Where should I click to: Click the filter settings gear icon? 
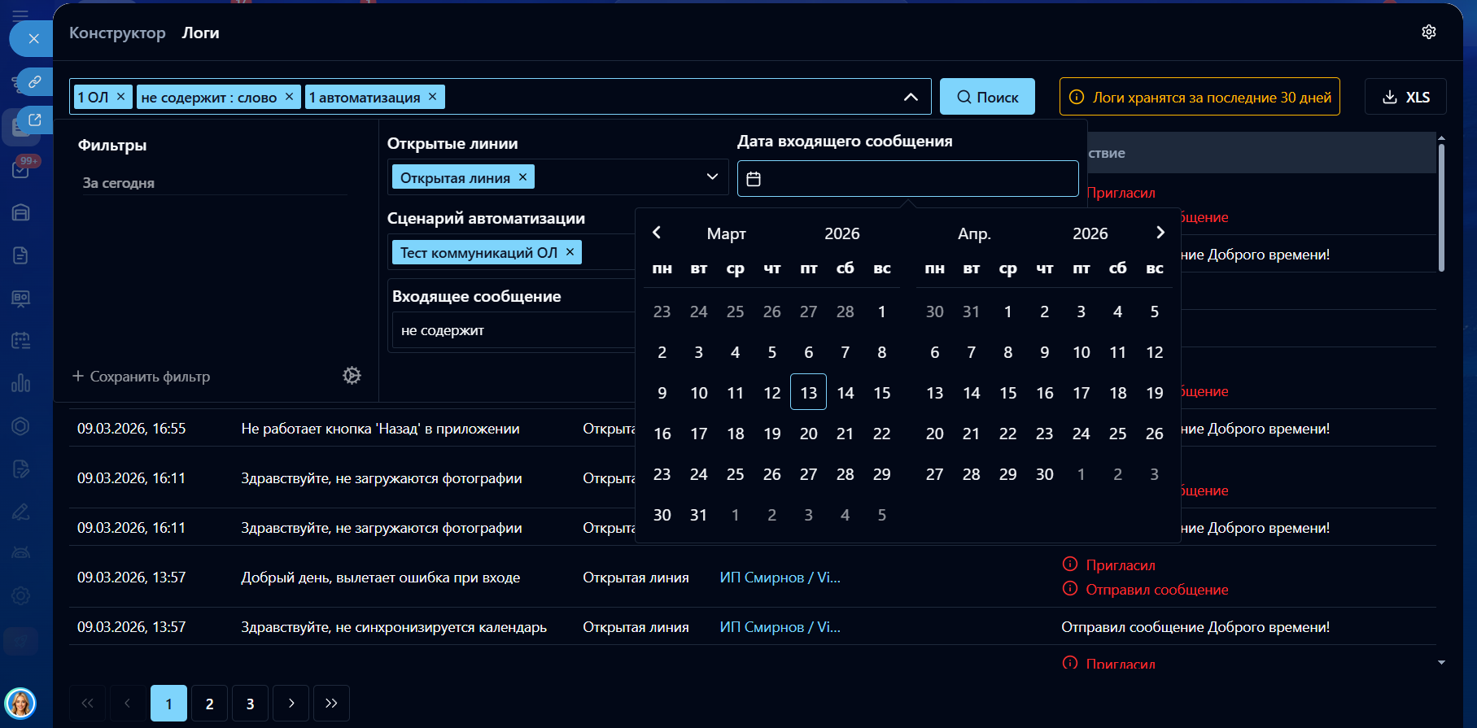pos(352,376)
